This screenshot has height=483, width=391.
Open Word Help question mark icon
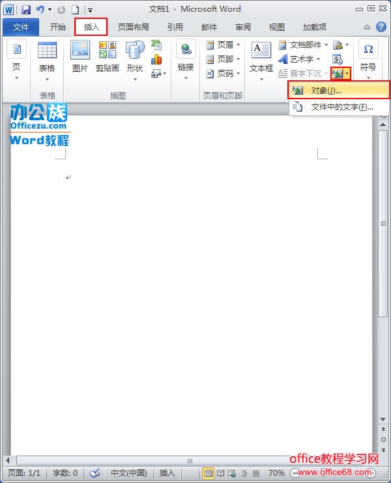pyautogui.click(x=381, y=27)
